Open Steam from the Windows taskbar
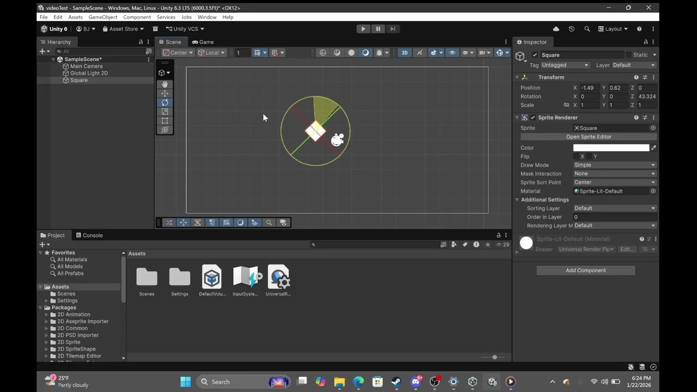697x392 pixels. [396, 382]
